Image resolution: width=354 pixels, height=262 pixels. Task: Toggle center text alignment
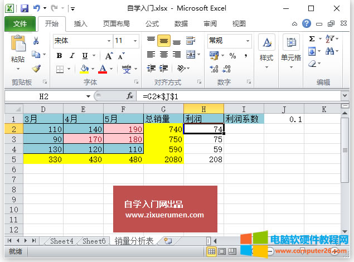[164, 55]
